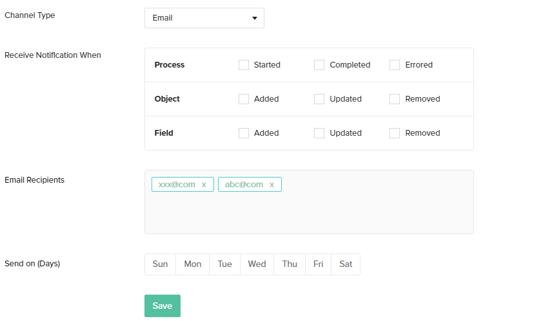The height and width of the screenshot is (321, 543).
Task: Toggle Tue in the day selector
Action: (x=224, y=264)
